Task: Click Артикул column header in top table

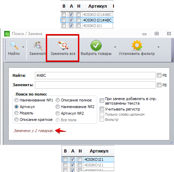Action: pyautogui.click(x=97, y=6)
